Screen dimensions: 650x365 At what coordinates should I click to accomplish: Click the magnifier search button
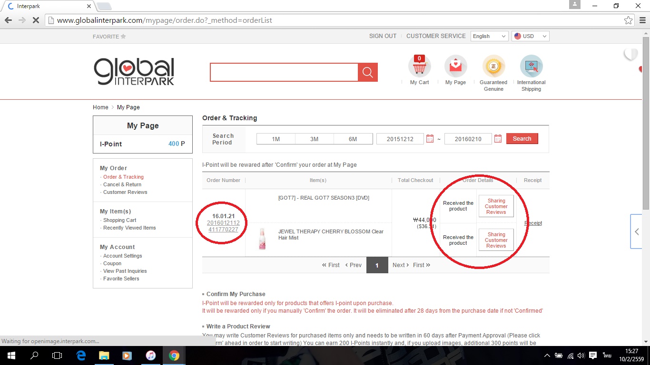pyautogui.click(x=368, y=72)
